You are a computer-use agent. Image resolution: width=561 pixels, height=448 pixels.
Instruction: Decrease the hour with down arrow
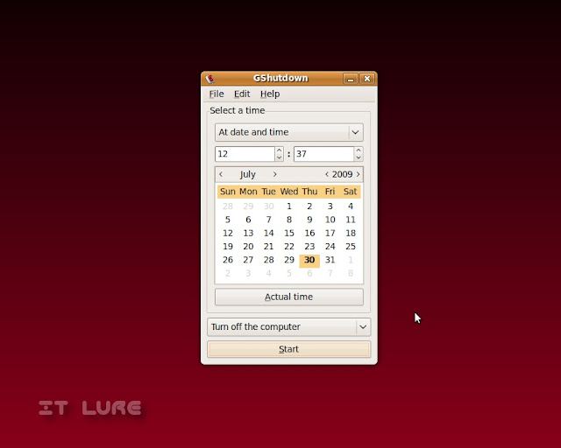click(x=279, y=157)
